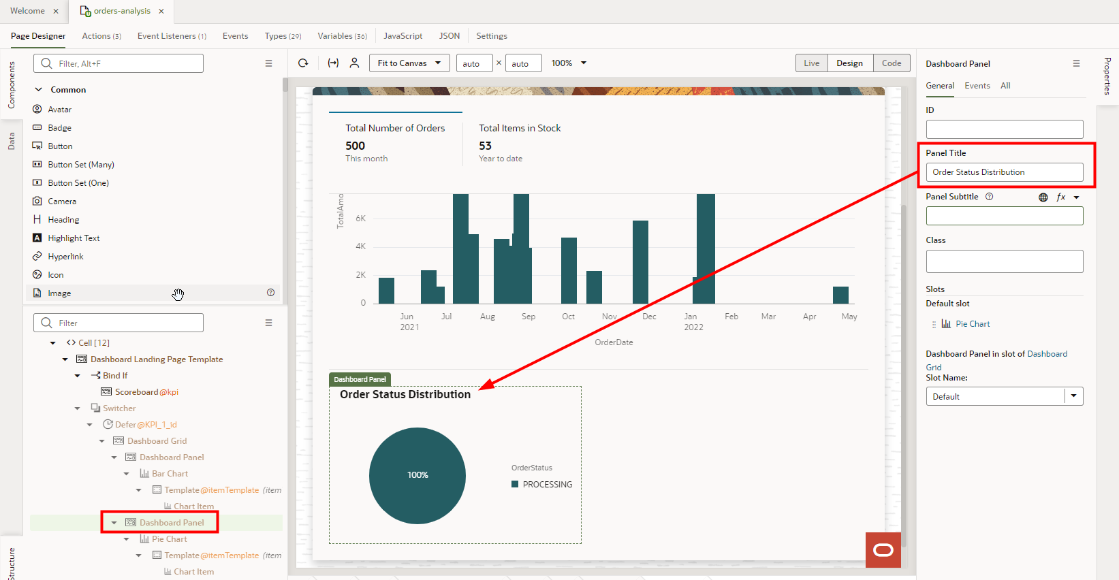Open the Settings tab
1119x580 pixels.
tap(492, 36)
